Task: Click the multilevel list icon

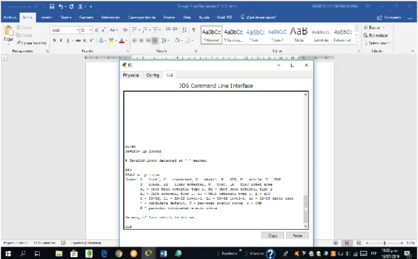Action: 156,30
